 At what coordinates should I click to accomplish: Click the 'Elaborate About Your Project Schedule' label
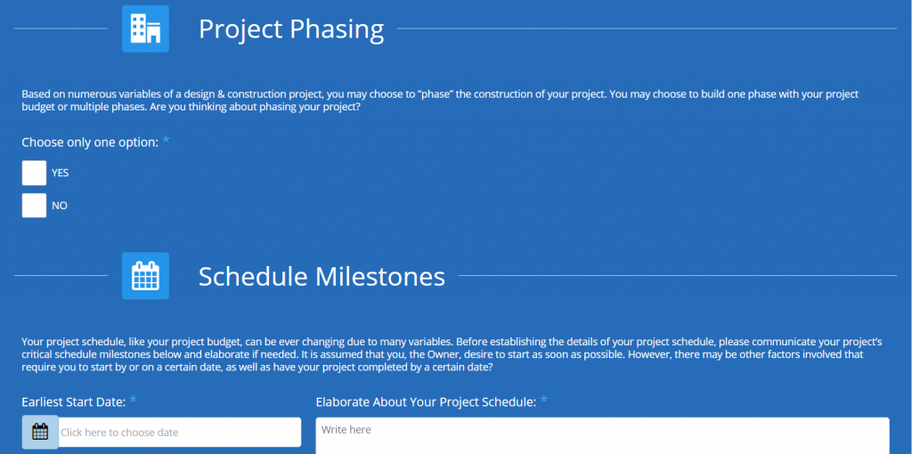pyautogui.click(x=425, y=402)
